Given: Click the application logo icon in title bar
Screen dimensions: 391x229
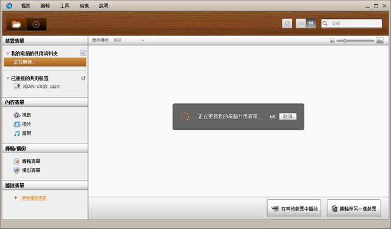Looking at the screenshot, I should [x=9, y=5].
